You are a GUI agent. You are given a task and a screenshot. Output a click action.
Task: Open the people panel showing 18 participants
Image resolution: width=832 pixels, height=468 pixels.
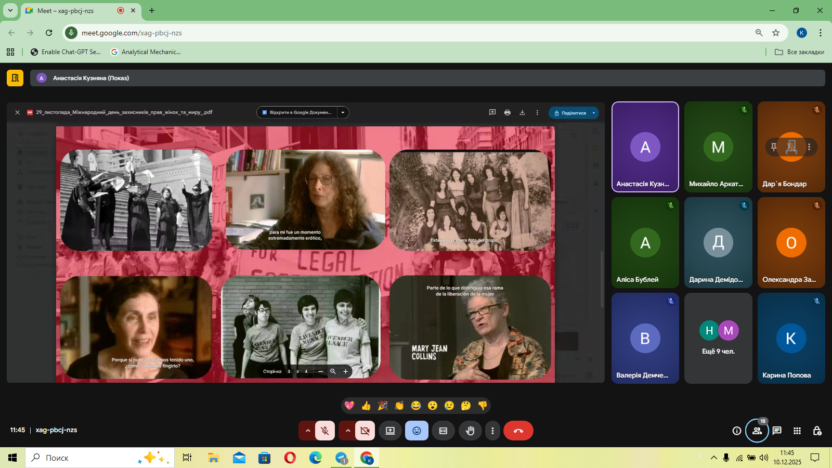[x=757, y=431]
